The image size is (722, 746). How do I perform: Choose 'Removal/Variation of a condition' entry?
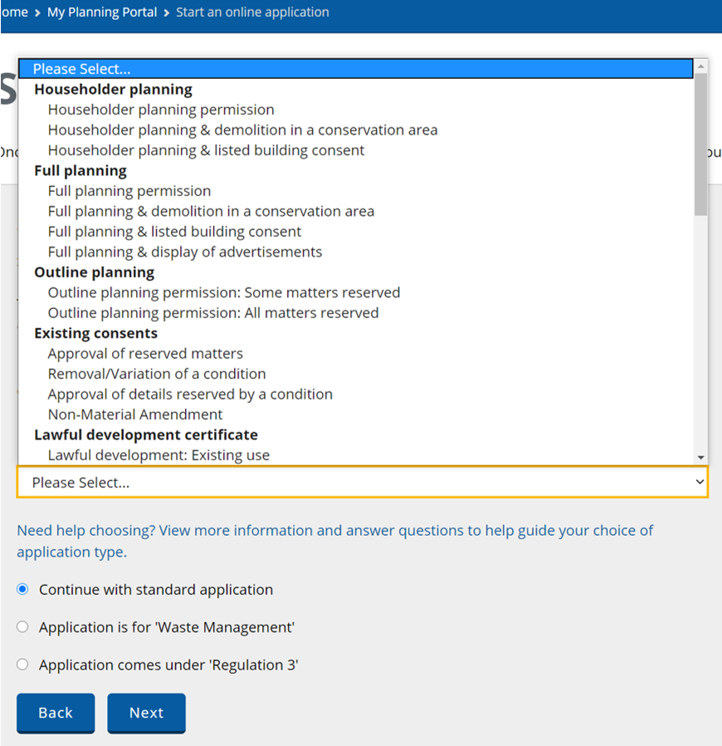tap(157, 374)
